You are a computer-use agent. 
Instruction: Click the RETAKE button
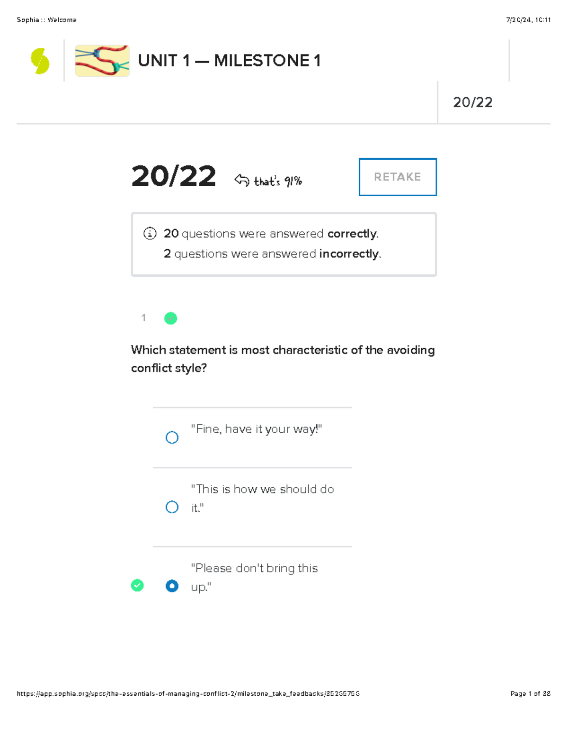(x=398, y=177)
